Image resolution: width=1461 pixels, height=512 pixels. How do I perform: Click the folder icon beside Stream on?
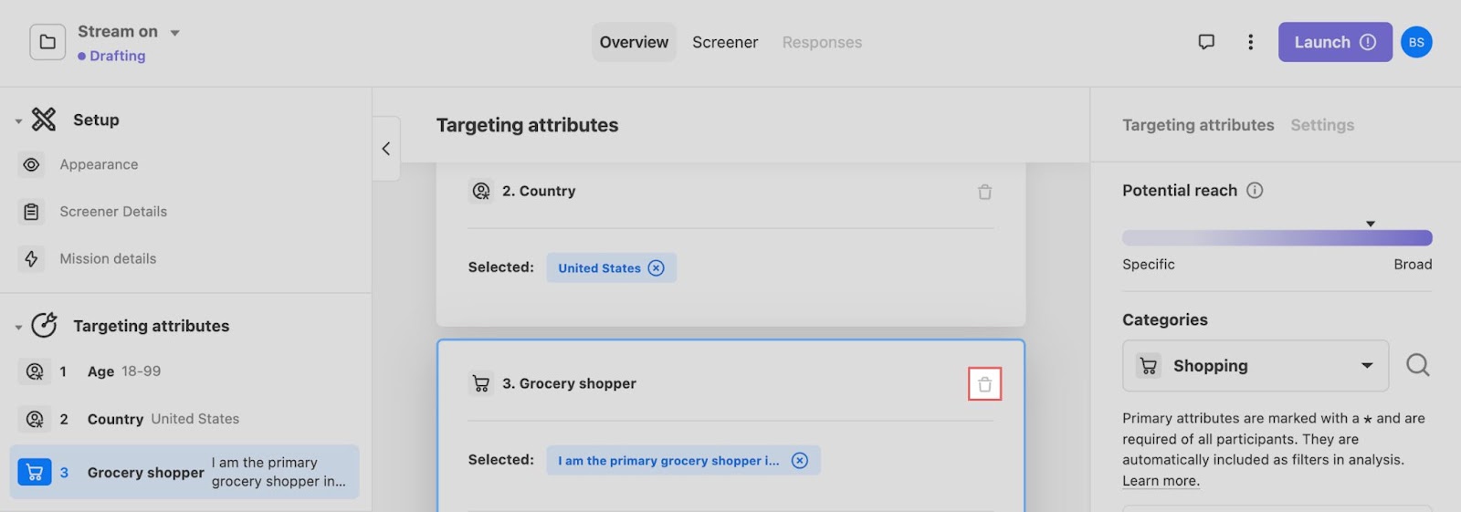click(47, 42)
